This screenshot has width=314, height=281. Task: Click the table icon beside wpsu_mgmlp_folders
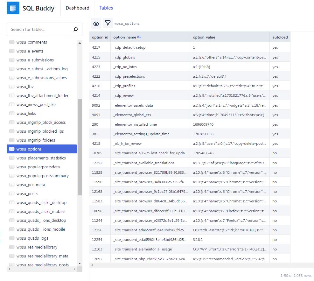pyautogui.click(x=12, y=140)
